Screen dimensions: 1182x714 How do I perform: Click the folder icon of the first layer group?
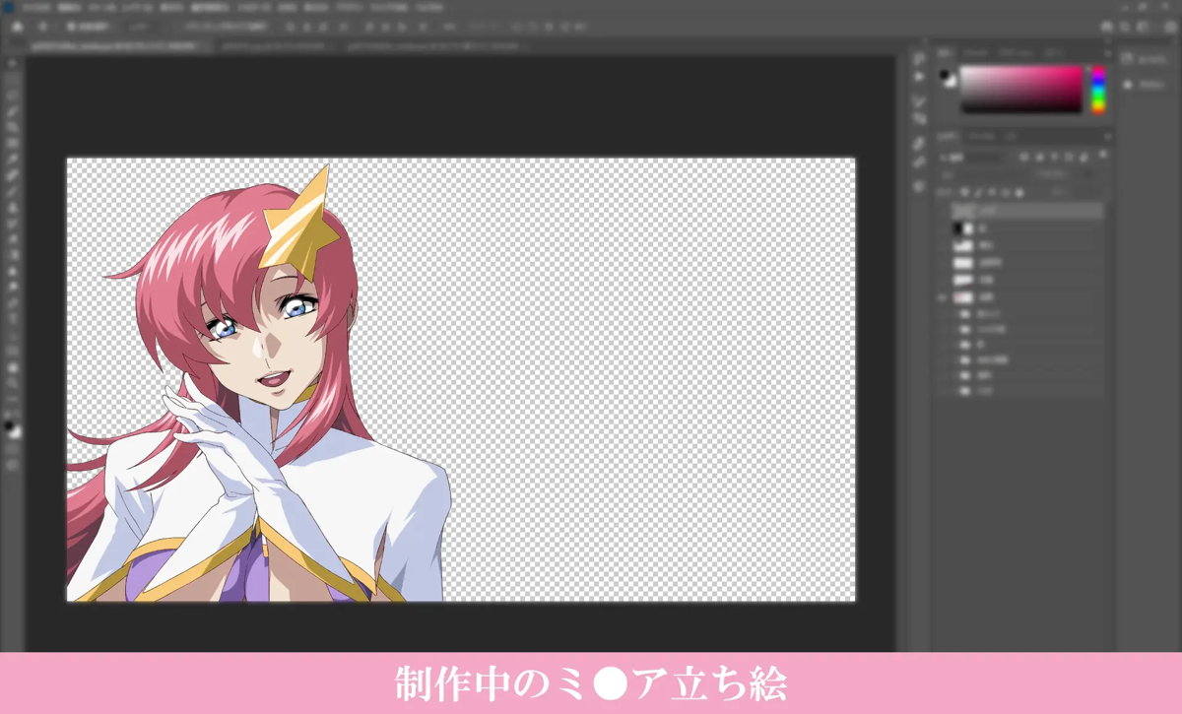(x=965, y=313)
